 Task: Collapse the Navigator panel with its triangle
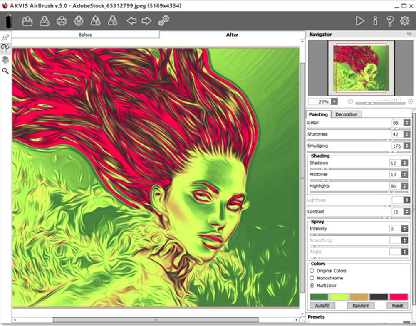pos(409,35)
